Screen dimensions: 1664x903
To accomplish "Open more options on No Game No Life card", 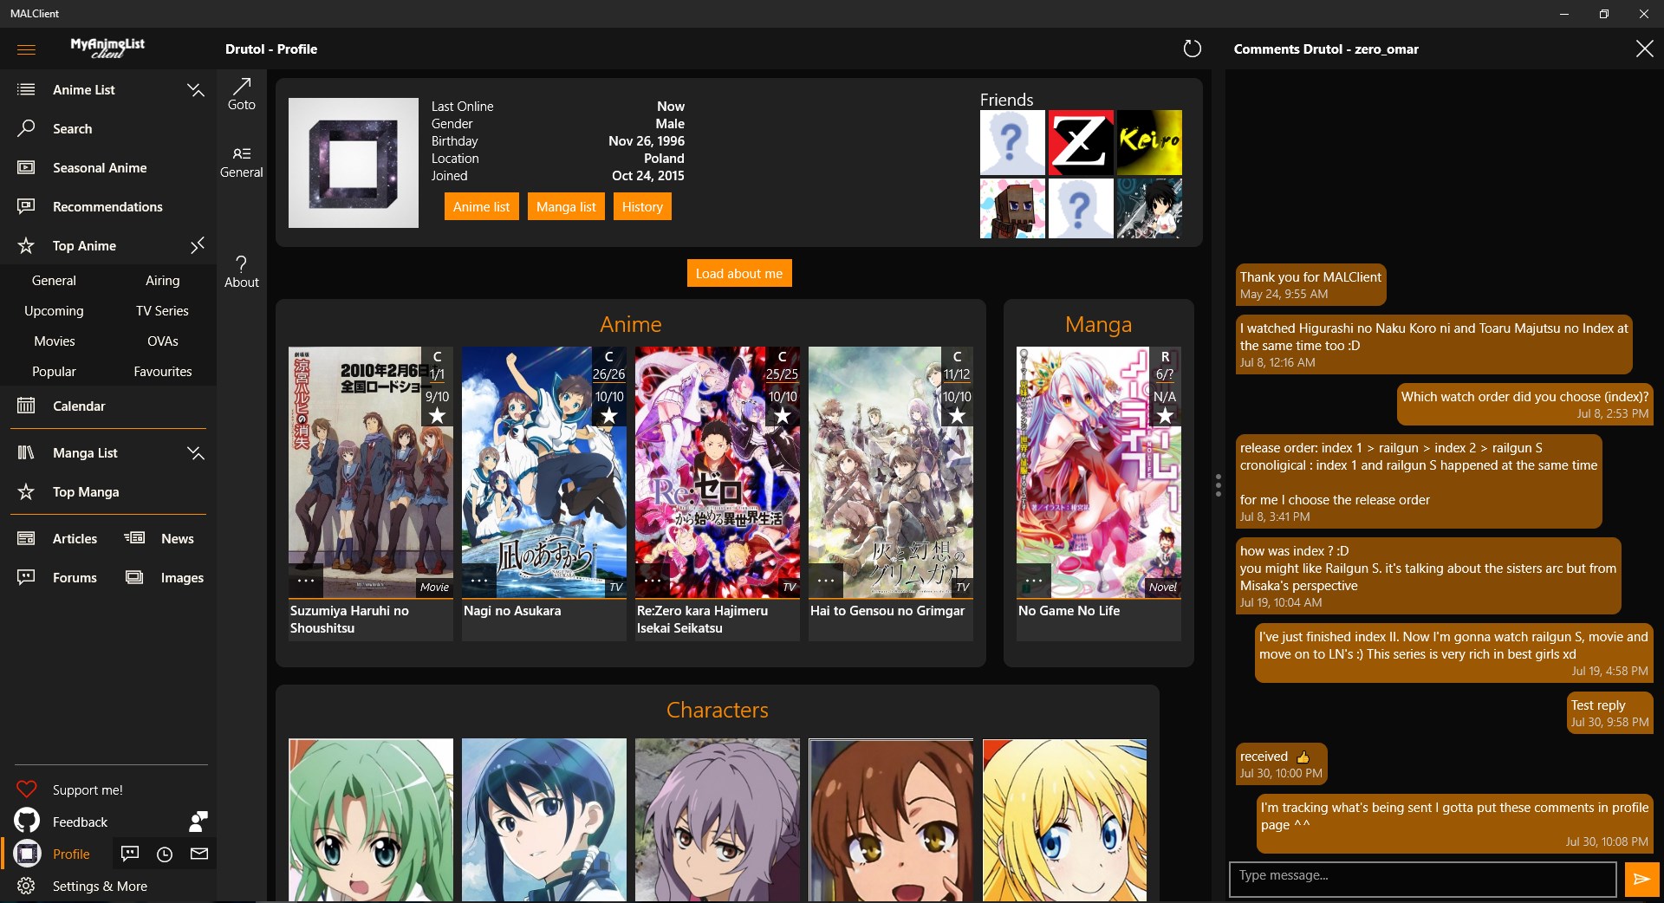I will tap(1034, 581).
